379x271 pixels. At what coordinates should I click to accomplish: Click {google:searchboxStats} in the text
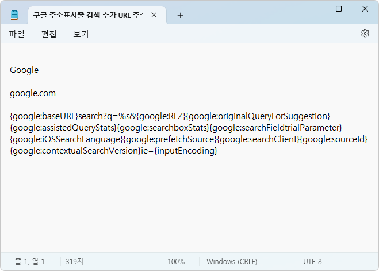(x=163, y=128)
